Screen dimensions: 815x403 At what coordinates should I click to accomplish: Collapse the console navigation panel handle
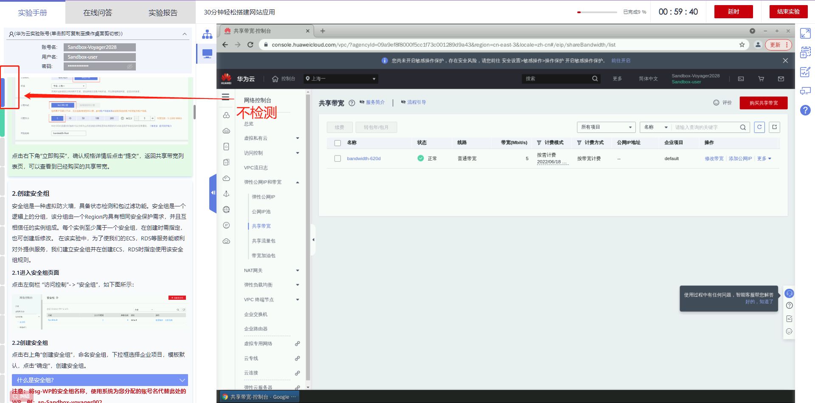click(313, 240)
